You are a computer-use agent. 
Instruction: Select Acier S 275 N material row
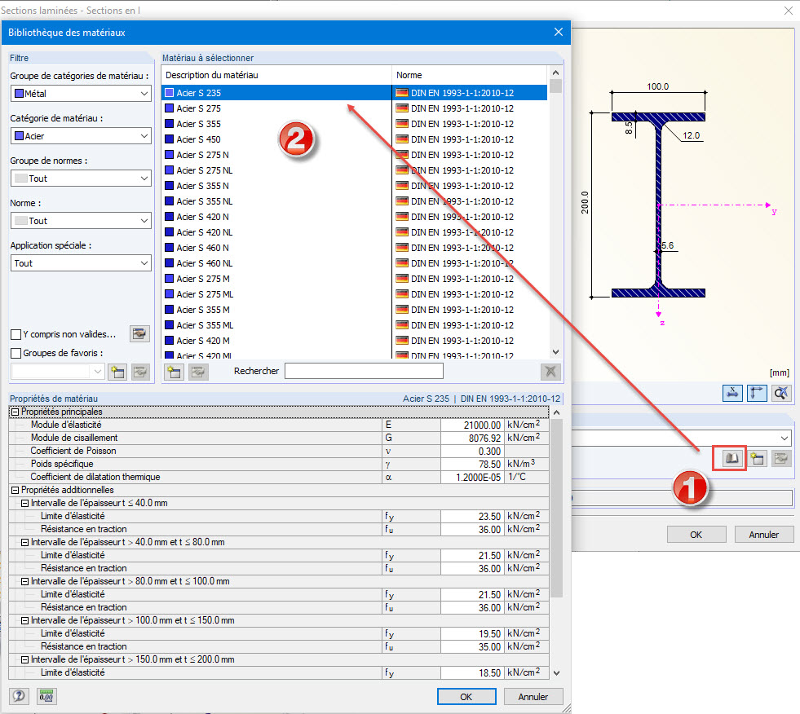tap(355, 155)
